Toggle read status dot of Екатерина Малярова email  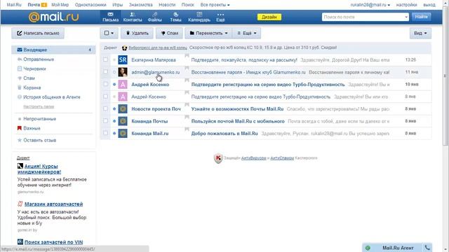[x=114, y=60]
